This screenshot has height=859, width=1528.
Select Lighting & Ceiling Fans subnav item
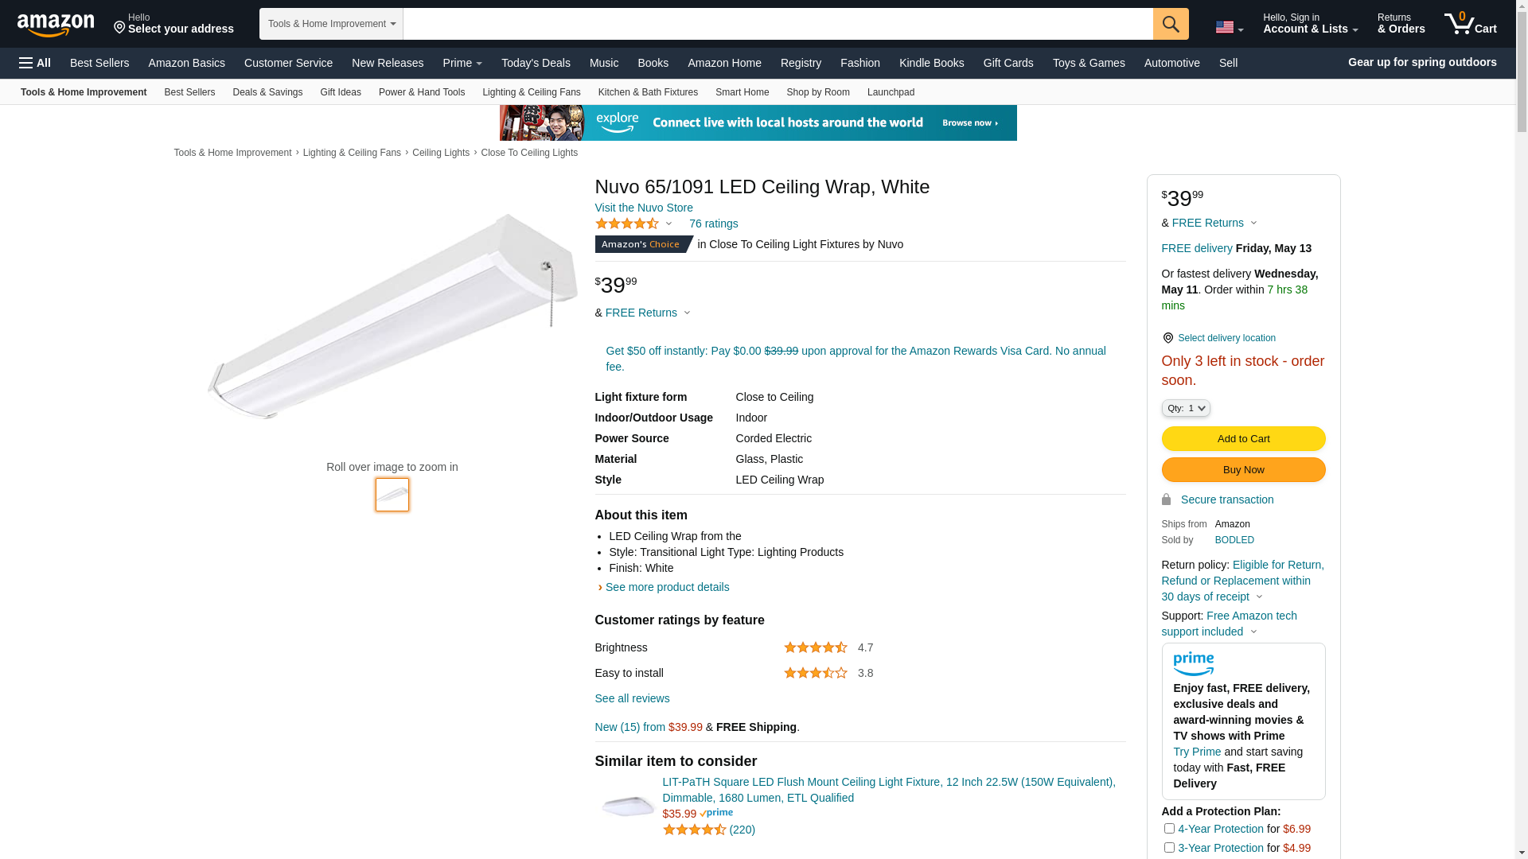tap(531, 92)
